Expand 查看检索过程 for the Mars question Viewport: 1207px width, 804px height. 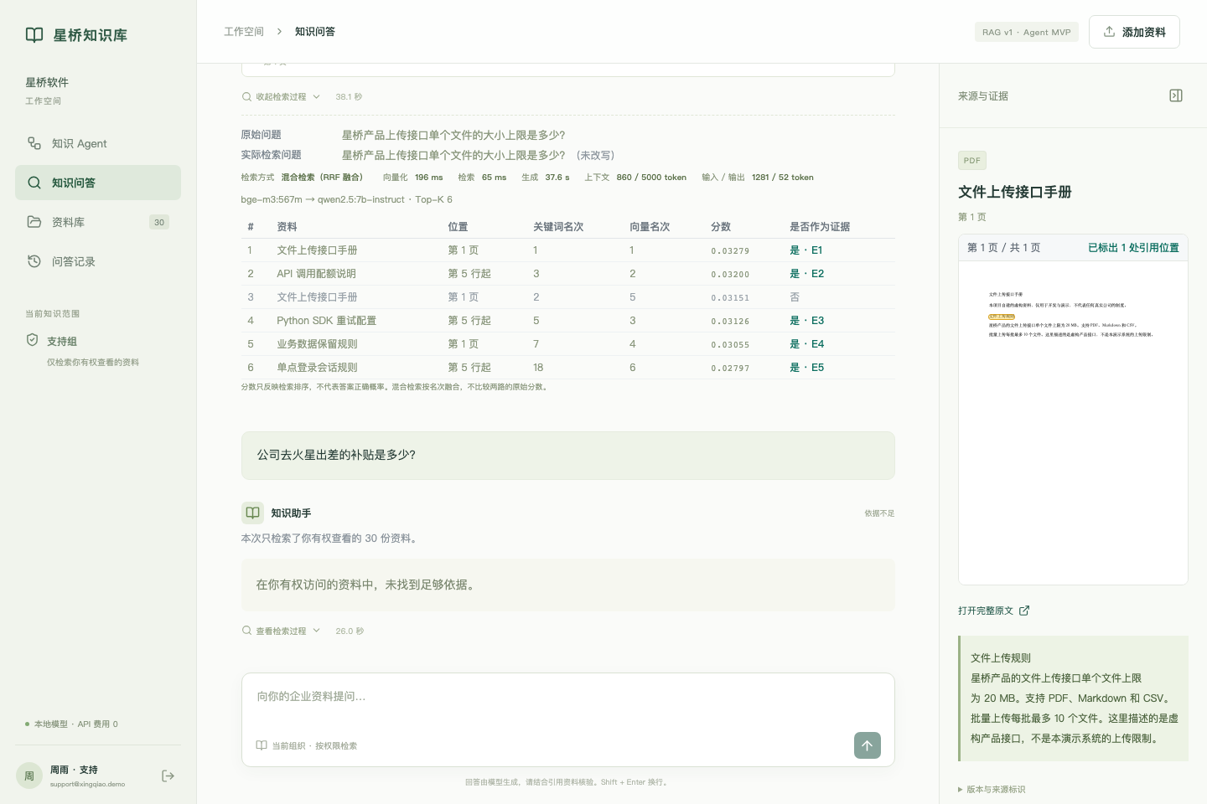282,631
